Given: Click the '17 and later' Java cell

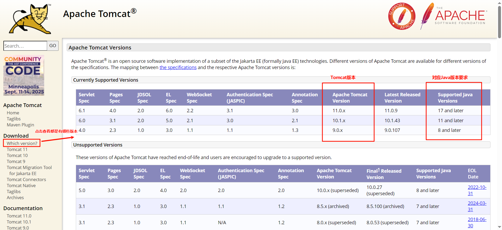Looking at the screenshot, I should point(450,111).
